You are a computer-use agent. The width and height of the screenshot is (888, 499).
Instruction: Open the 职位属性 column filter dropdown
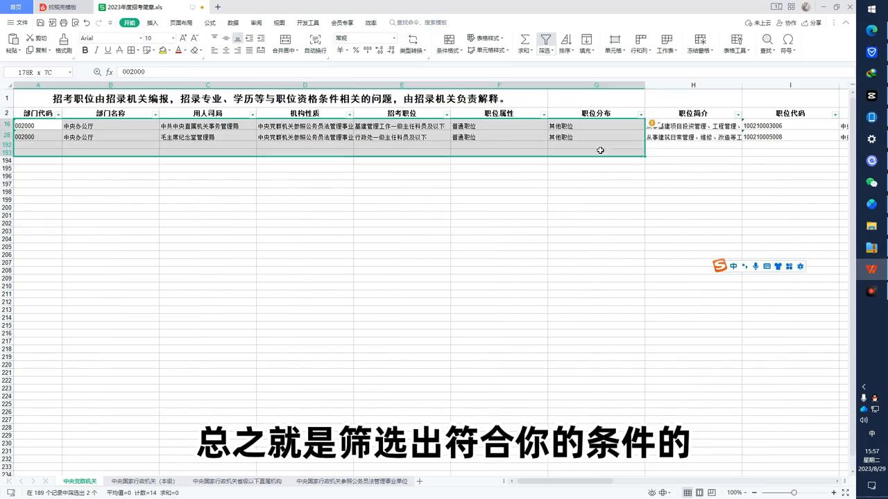[544, 114]
